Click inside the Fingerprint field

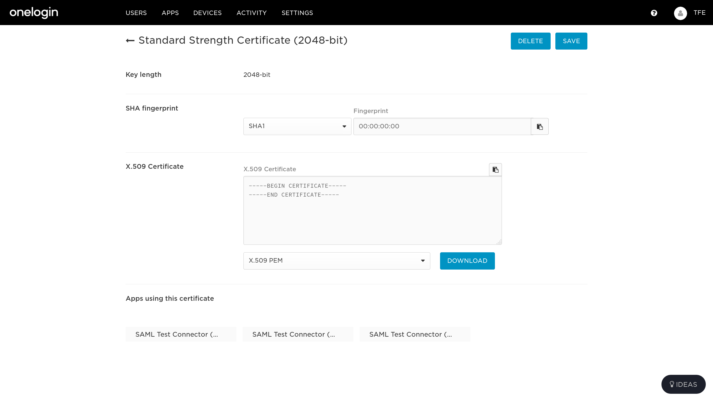coord(442,126)
